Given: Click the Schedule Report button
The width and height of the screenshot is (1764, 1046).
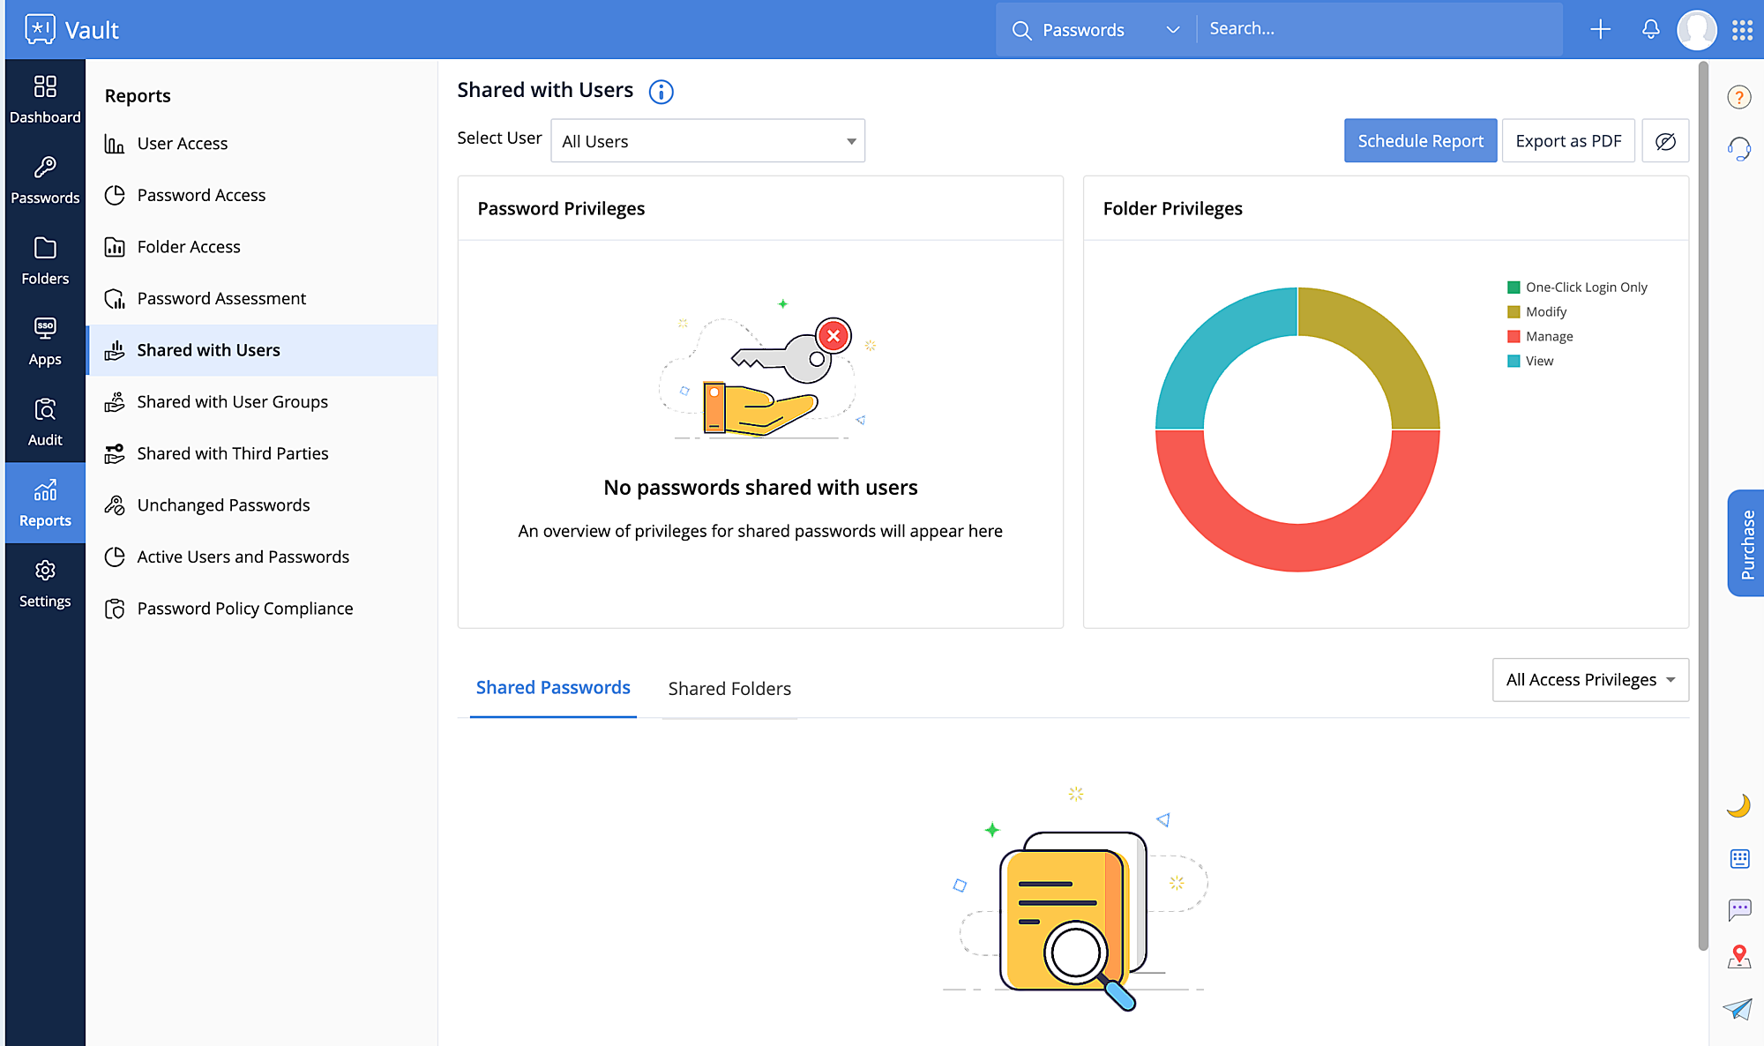Looking at the screenshot, I should [1420, 141].
